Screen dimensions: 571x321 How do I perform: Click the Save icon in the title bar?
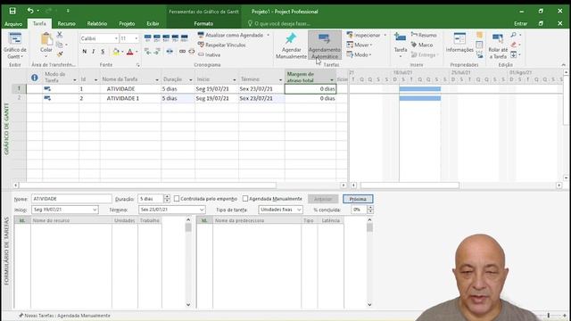12,11
